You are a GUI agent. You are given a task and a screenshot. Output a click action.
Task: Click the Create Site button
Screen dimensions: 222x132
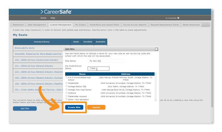tap(74, 107)
